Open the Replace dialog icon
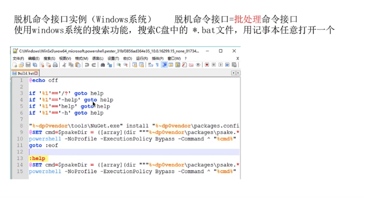The height and width of the screenshot is (198, 365). pyautogui.click(x=110, y=65)
